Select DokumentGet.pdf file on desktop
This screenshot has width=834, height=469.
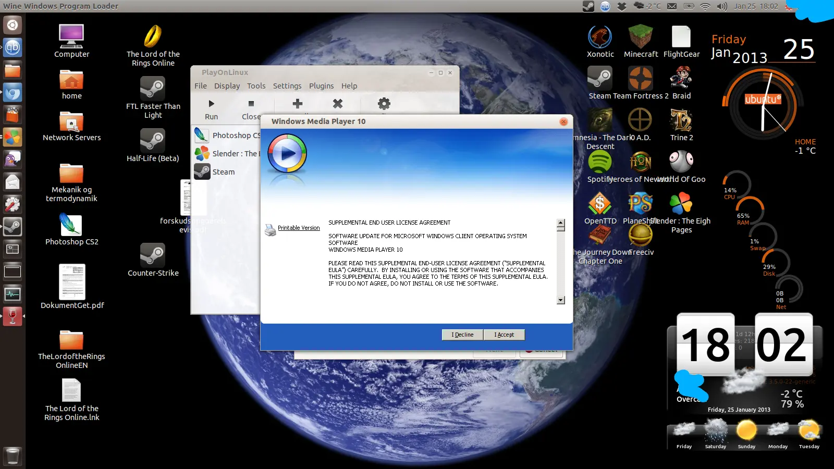click(x=72, y=282)
